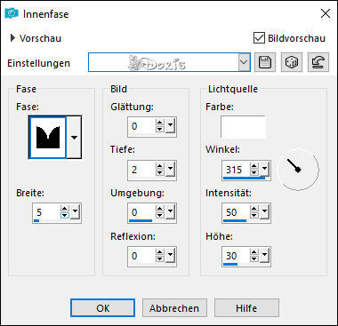Expand the Vorschau disclosure triangle
Screen dimensions: 338x326
click(x=12, y=38)
